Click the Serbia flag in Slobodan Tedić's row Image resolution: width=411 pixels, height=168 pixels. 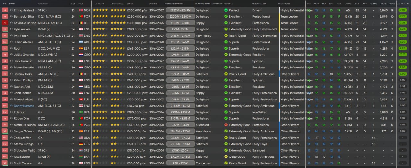[81, 150]
